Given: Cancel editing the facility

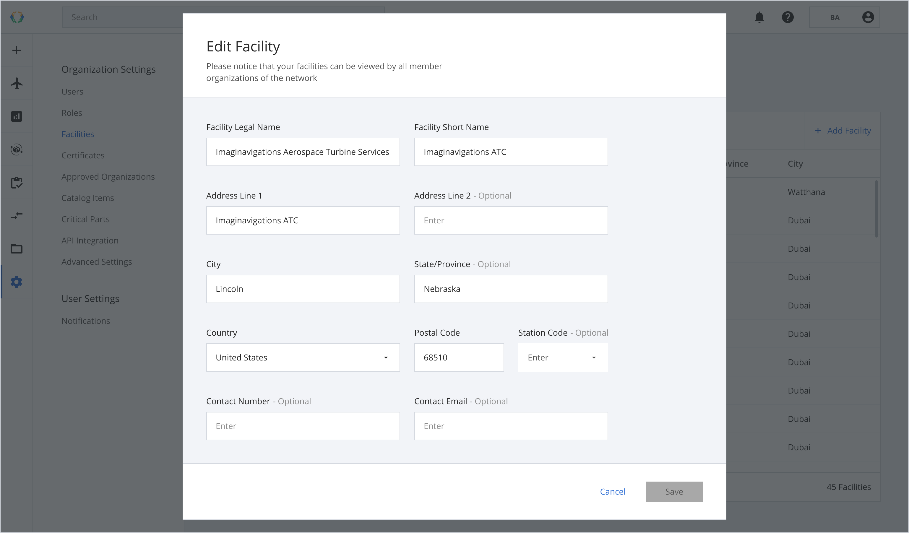Looking at the screenshot, I should coord(613,492).
